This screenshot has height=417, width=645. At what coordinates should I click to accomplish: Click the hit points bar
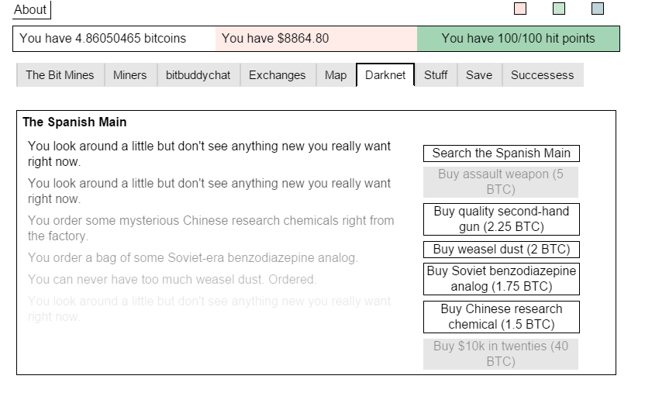coord(519,39)
